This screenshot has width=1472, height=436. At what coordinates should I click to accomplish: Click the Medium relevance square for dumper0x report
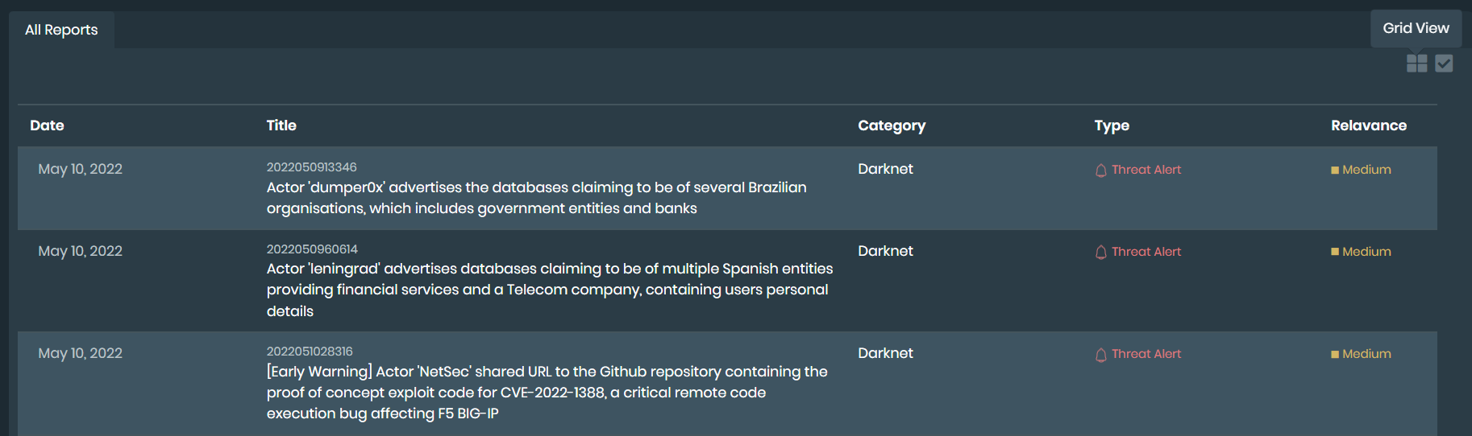coord(1335,170)
